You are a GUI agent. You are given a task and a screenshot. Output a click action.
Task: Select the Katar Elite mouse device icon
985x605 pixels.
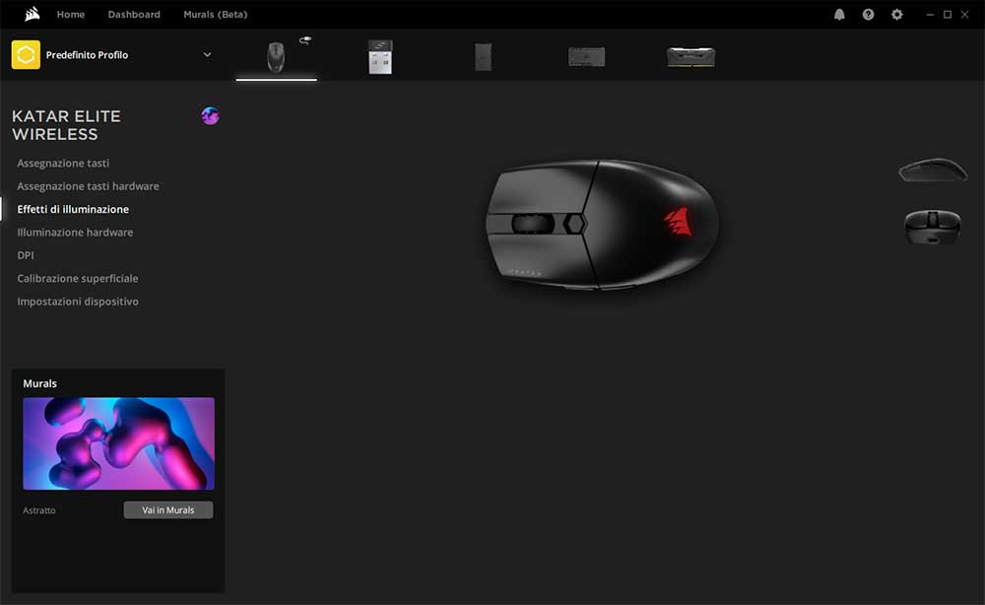pyautogui.click(x=276, y=56)
